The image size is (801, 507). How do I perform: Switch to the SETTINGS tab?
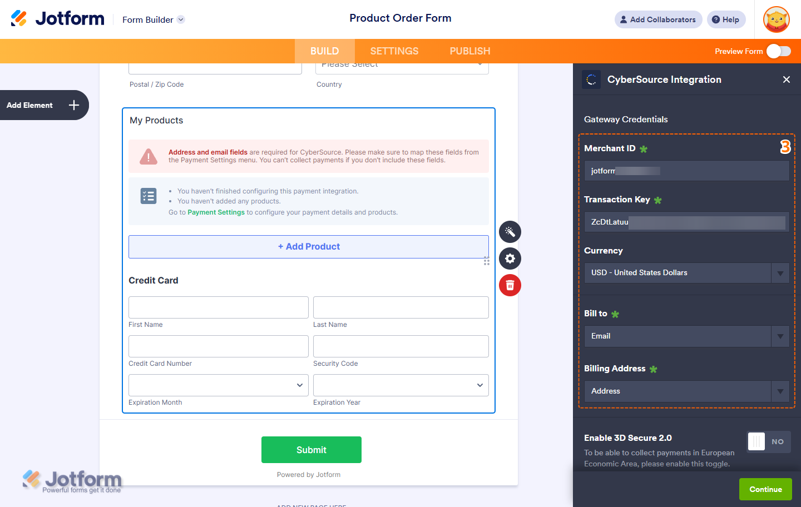tap(394, 51)
